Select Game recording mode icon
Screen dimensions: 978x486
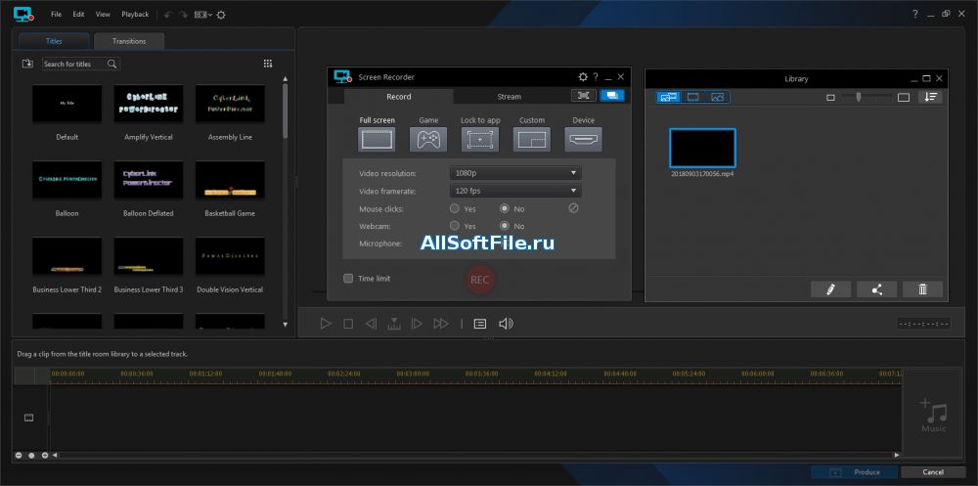point(428,140)
